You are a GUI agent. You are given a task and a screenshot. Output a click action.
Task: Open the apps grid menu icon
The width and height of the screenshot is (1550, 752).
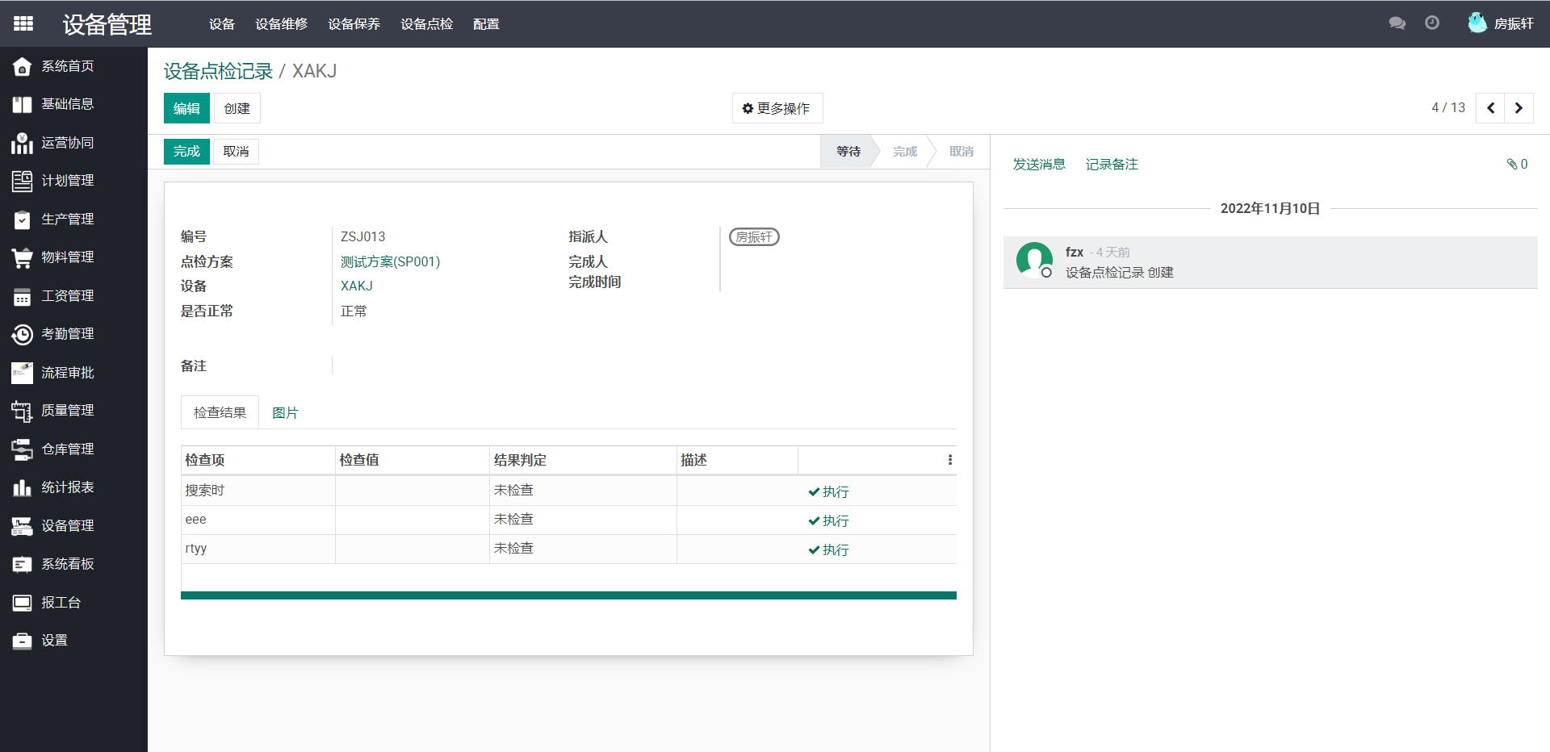tap(23, 23)
